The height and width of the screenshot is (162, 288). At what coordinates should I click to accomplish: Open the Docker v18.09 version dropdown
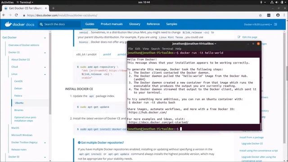pyautogui.click(x=258, y=24)
